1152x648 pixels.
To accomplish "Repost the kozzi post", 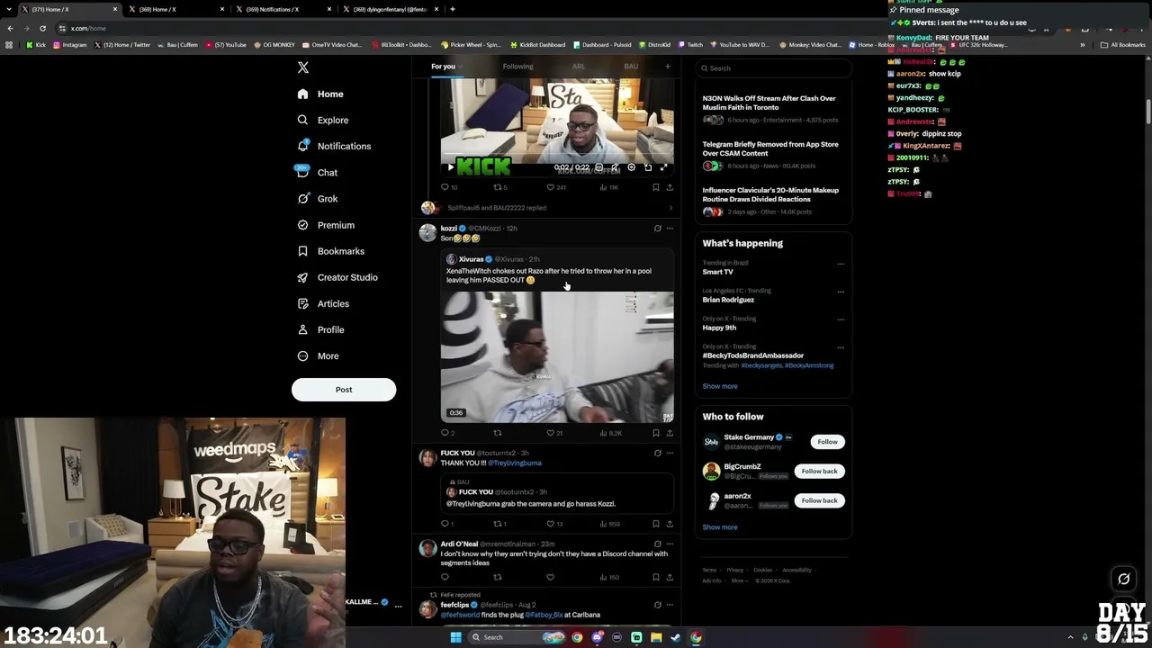I will point(498,433).
